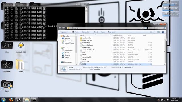Select Homegroup in the navigation pane

67,62
